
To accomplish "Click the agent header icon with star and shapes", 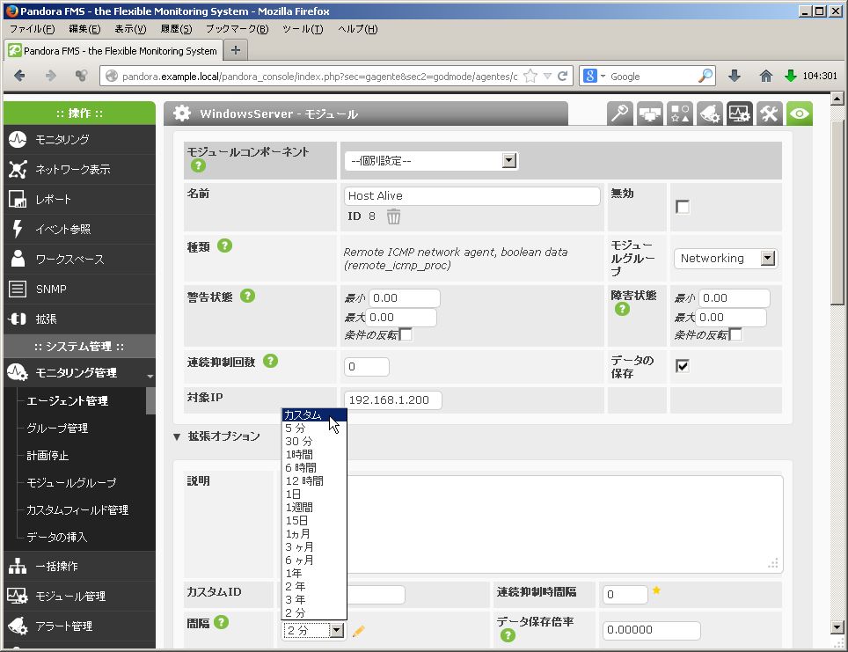I will pyautogui.click(x=680, y=114).
